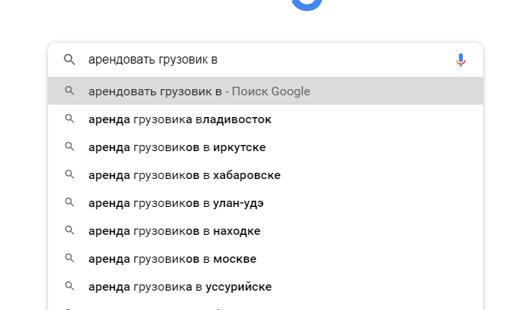
Task: Choose suggestion "аренда грузовика владивосток"
Action: (180, 119)
